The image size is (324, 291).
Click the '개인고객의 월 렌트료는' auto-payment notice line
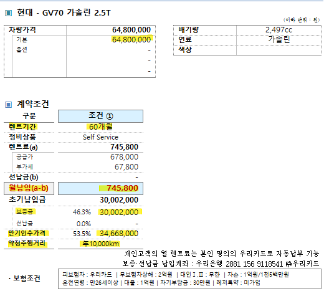[x=222, y=254]
